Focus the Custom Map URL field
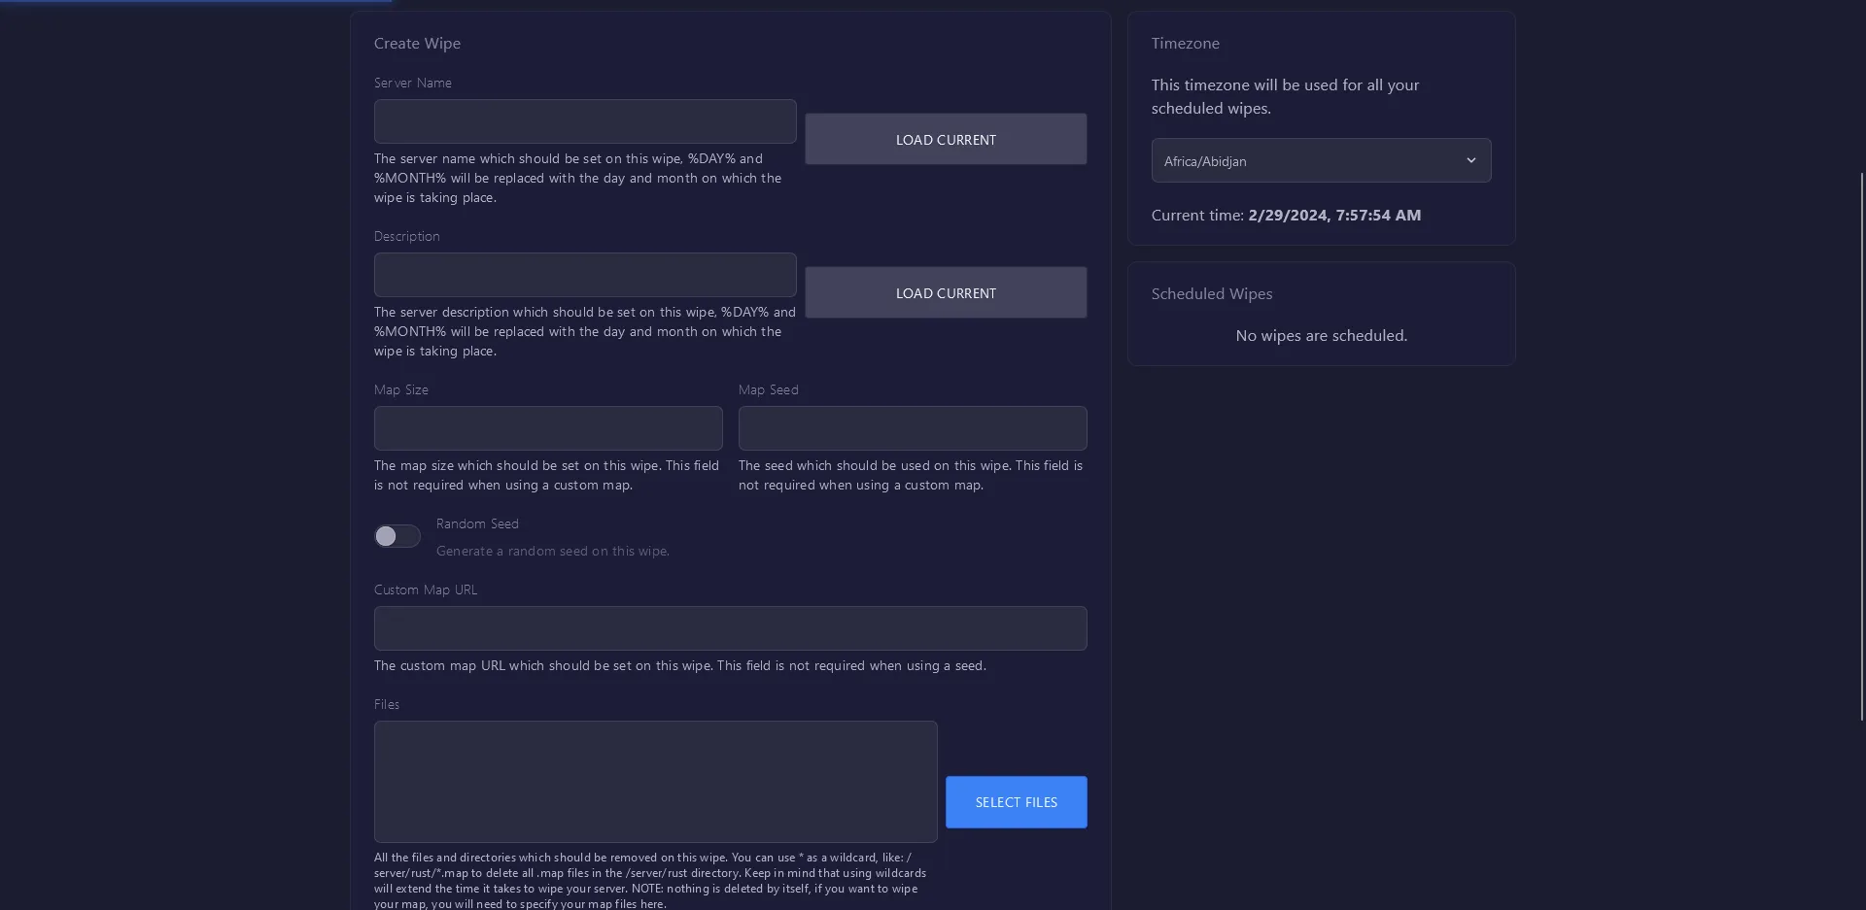1866x910 pixels. tap(730, 628)
